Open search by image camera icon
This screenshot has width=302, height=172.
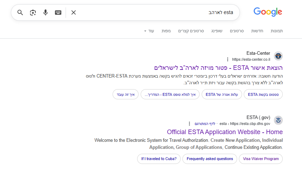33,13
